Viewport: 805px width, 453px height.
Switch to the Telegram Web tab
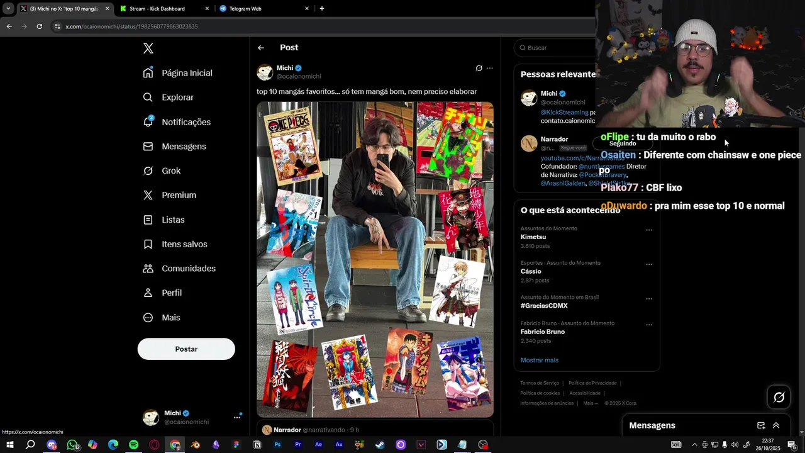[264, 9]
